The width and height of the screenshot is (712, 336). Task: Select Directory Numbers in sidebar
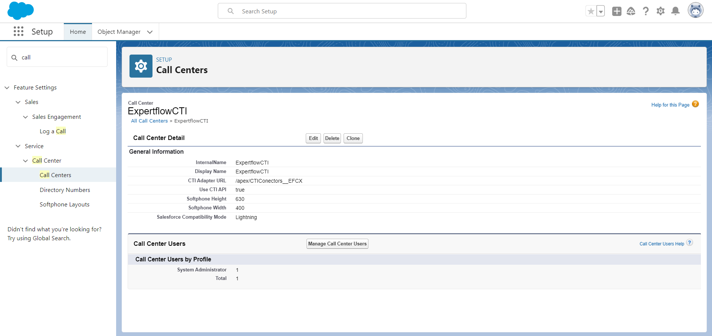click(65, 190)
